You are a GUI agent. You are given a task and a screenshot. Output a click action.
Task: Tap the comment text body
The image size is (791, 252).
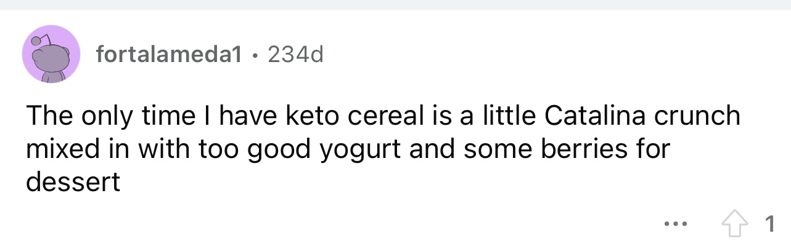(x=382, y=149)
